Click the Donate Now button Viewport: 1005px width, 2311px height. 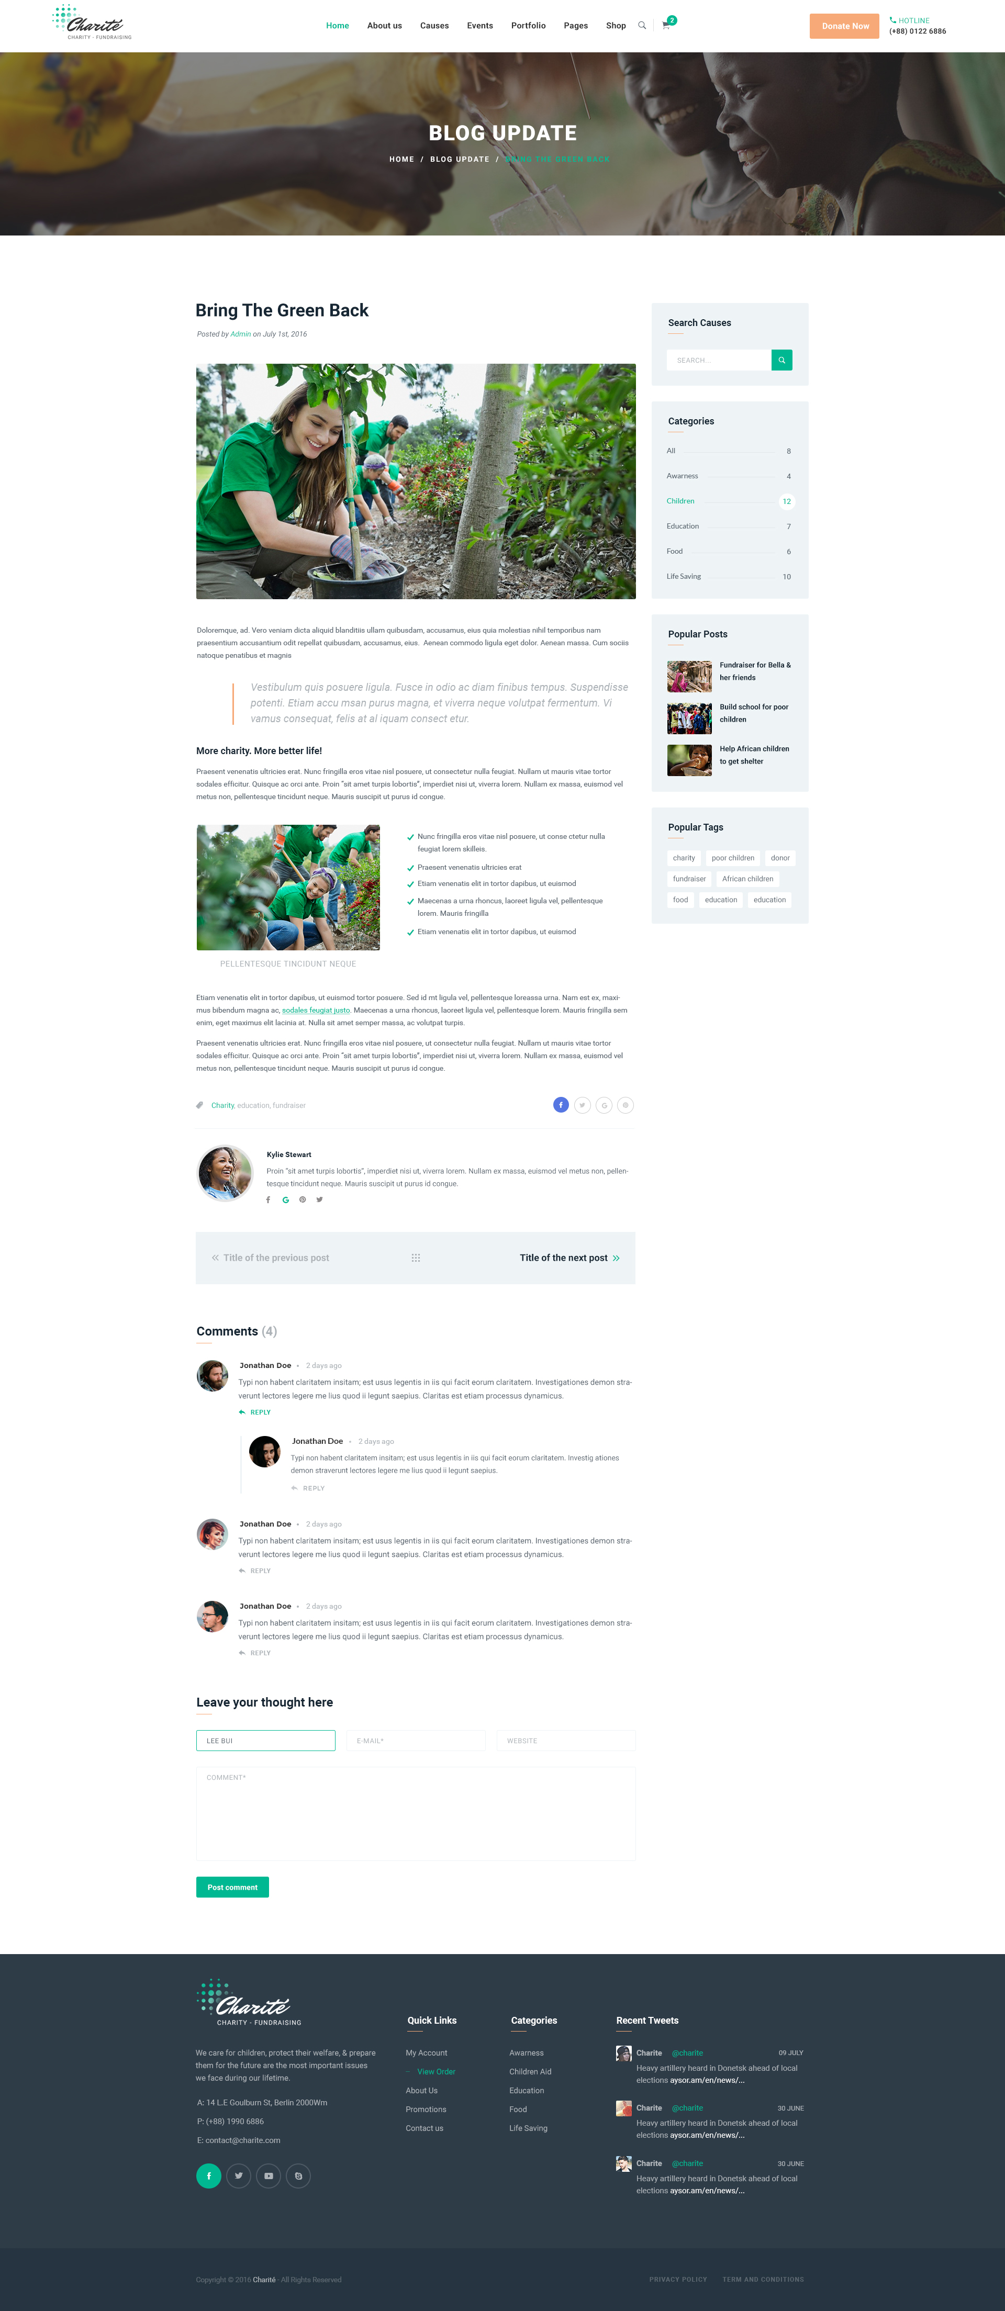pyautogui.click(x=844, y=26)
